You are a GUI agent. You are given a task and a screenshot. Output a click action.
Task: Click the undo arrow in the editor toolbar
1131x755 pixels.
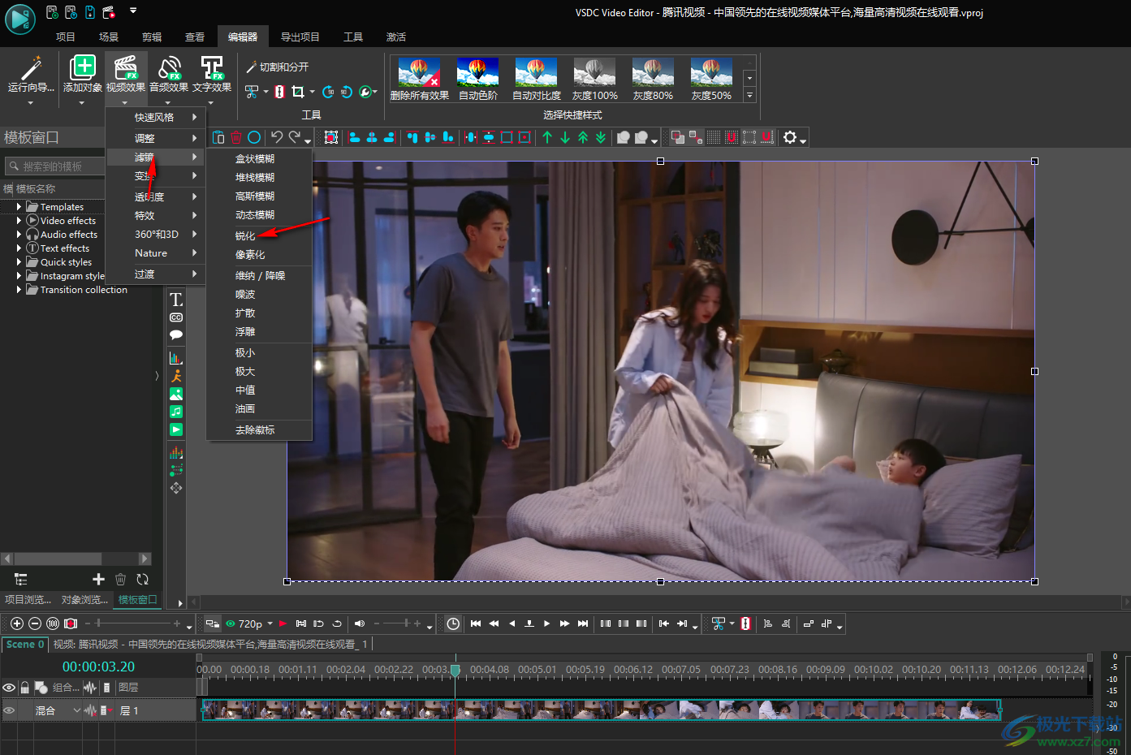point(277,137)
